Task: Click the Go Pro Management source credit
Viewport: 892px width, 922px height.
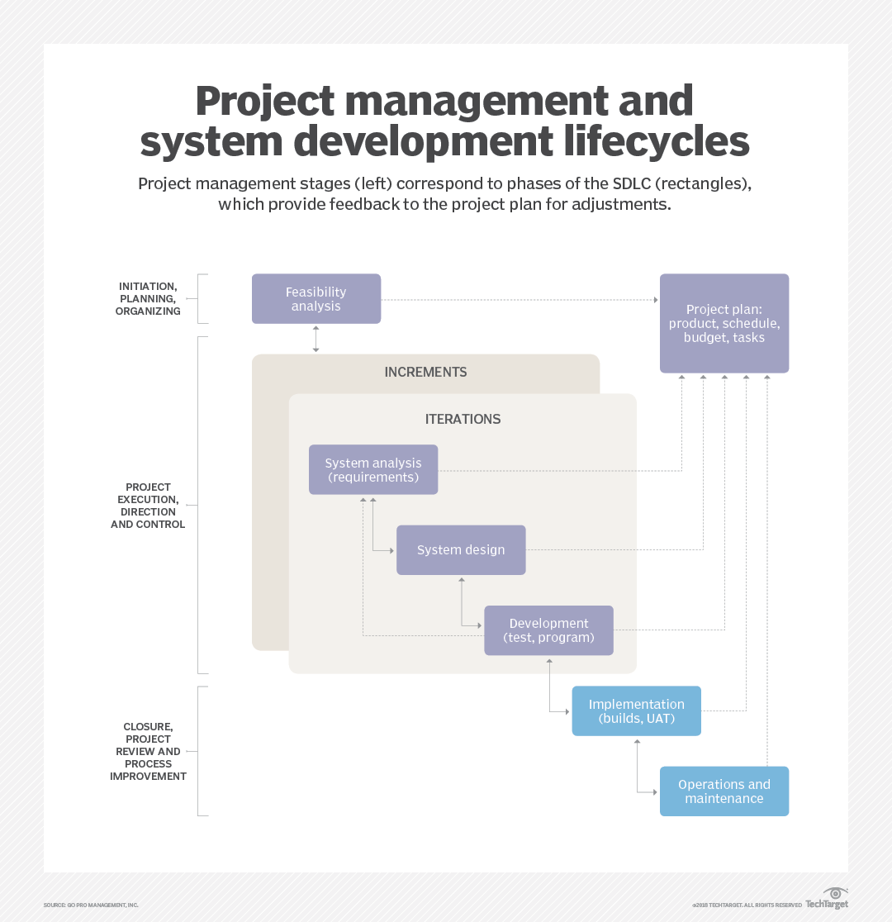Action: point(91,905)
